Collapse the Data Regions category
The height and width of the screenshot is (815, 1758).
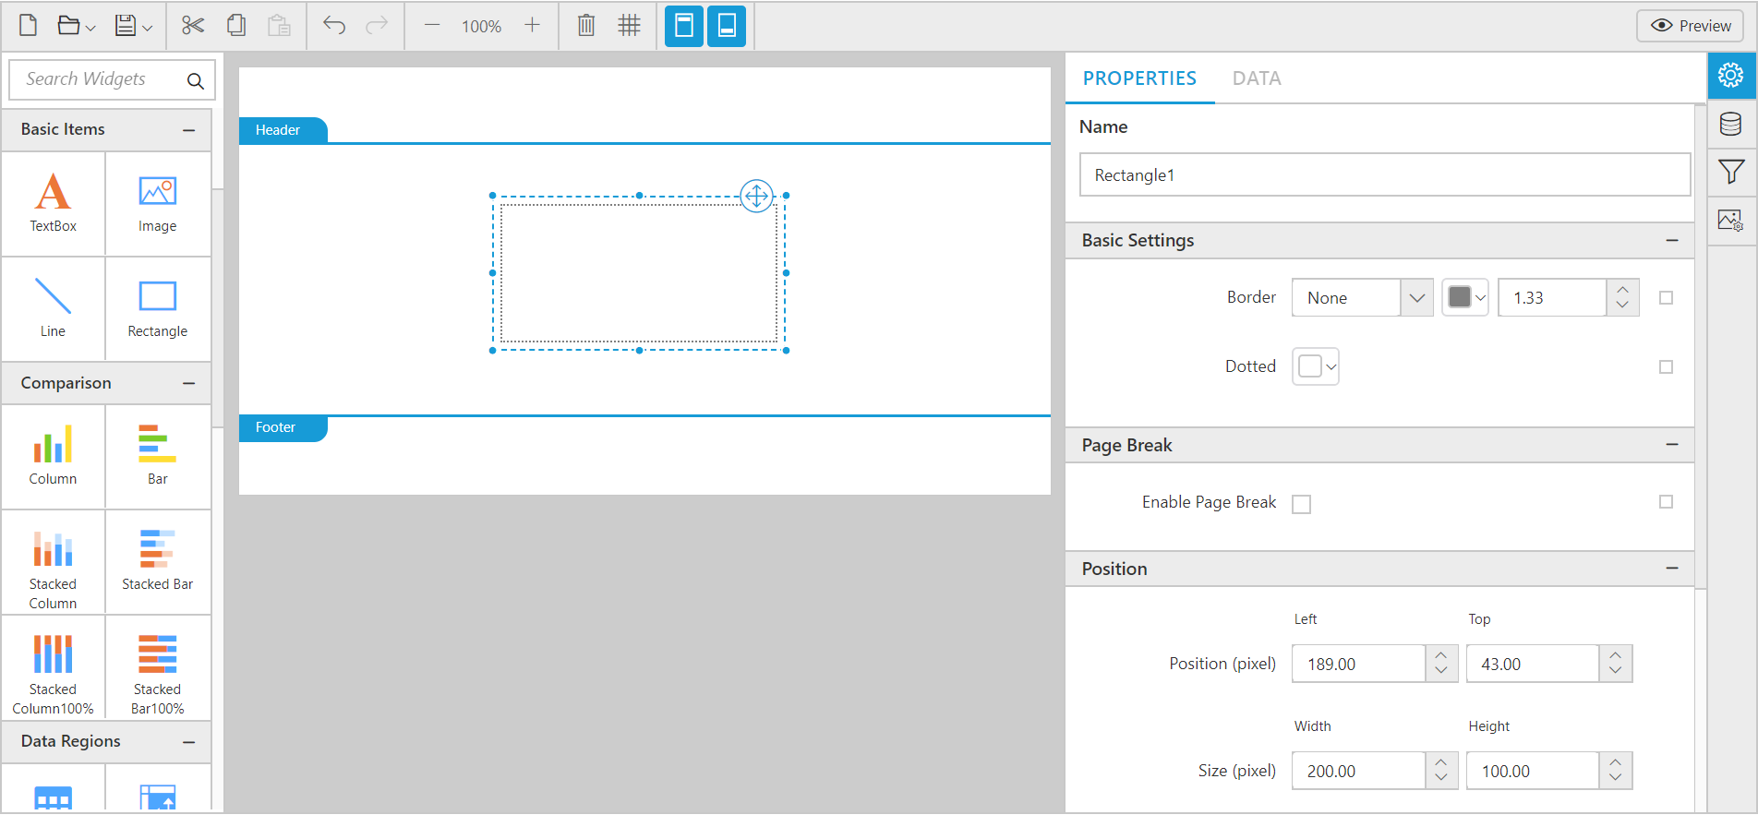189,742
